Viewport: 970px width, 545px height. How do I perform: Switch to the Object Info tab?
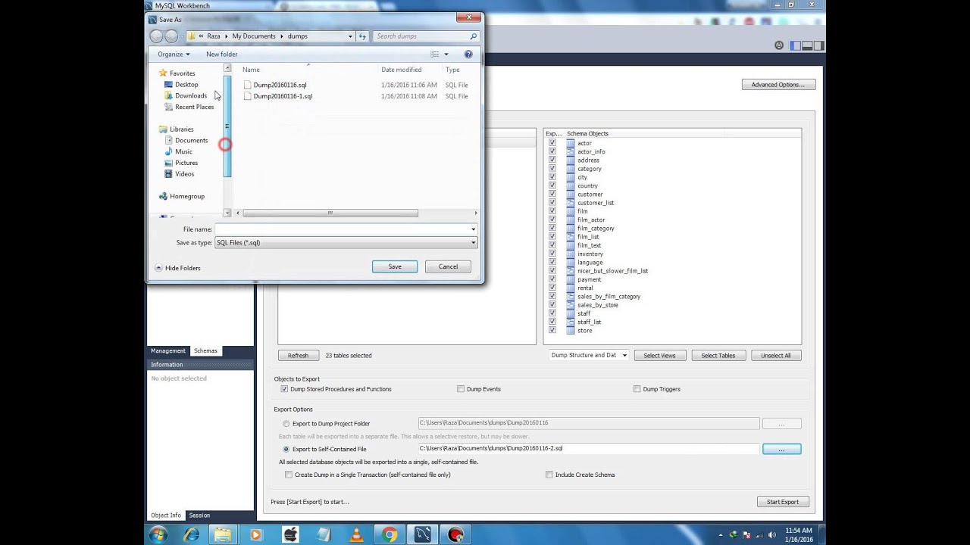166,515
